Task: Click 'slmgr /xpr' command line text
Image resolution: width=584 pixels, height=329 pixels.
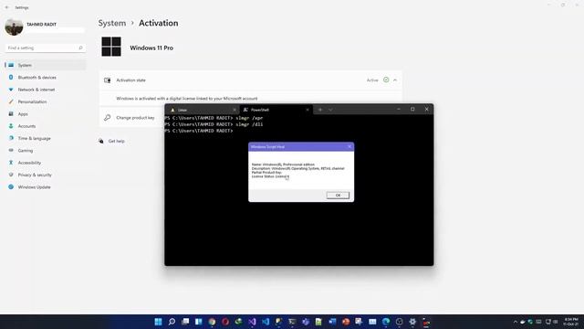Action: pos(249,118)
